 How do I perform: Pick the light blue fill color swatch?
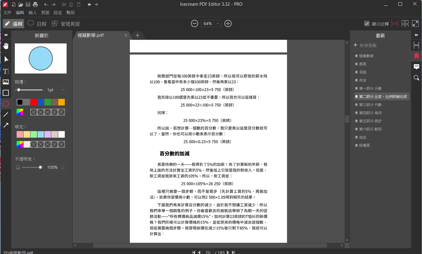41,134
